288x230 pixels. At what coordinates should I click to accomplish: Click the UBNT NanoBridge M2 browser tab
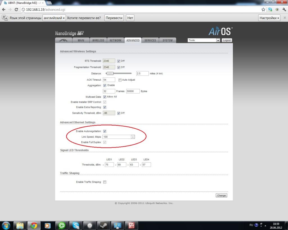point(24,3)
